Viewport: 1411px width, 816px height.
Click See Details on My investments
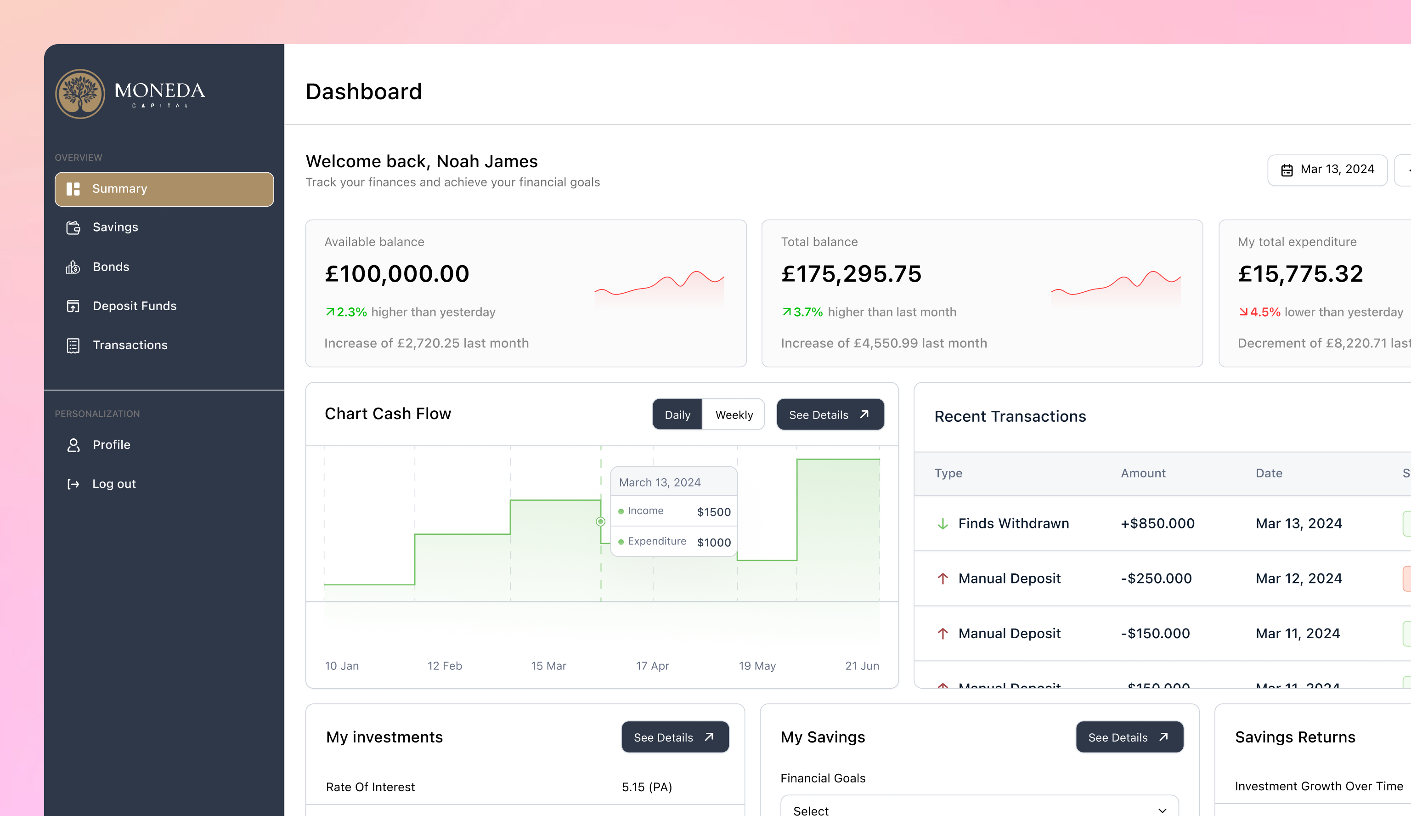pyautogui.click(x=675, y=737)
